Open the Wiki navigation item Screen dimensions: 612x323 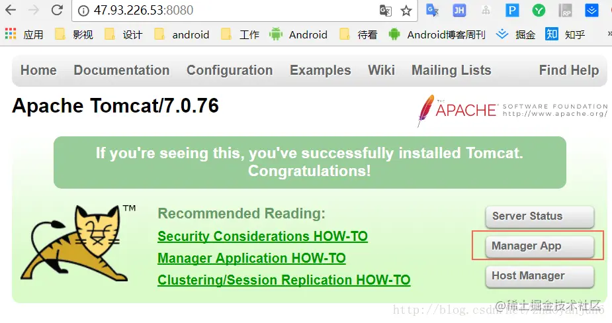(x=381, y=70)
